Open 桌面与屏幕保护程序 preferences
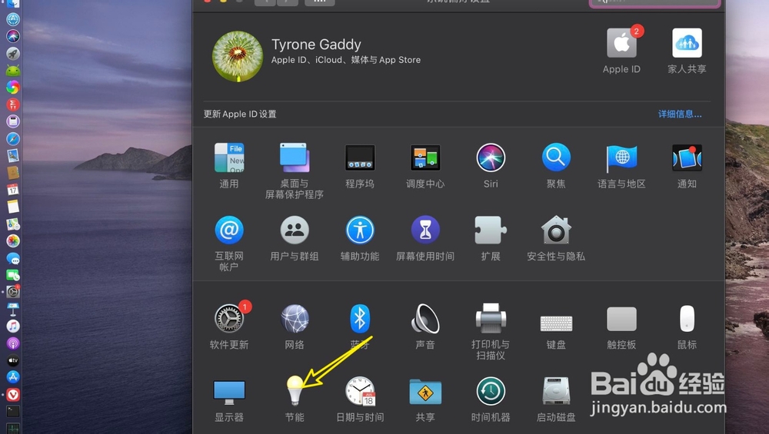 pos(295,157)
